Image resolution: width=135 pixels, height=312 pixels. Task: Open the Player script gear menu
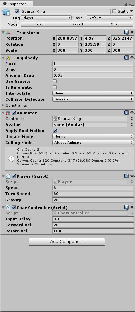click(x=132, y=176)
